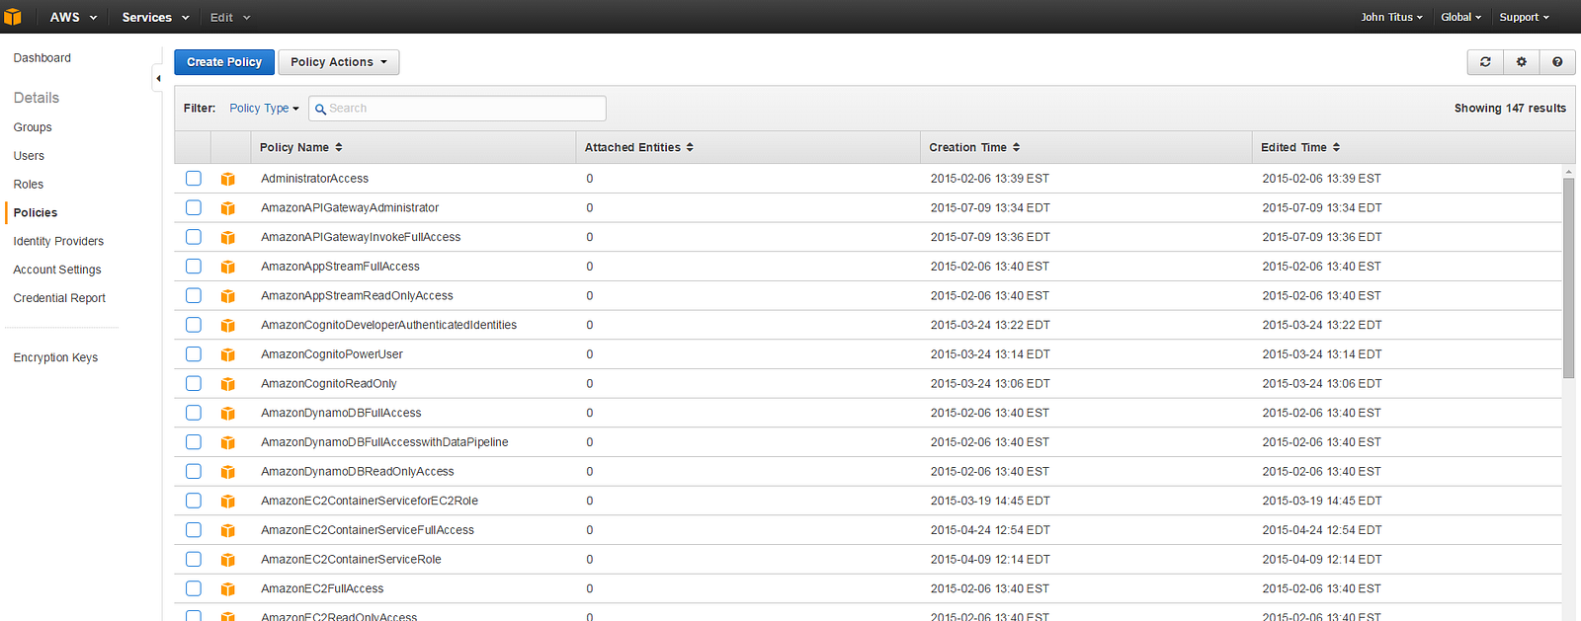Click the Create Policy button
Viewport: 1581px width, 621px height.
pos(224,62)
